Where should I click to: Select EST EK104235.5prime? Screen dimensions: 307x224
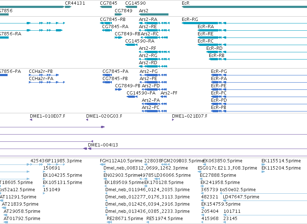[x=63, y=175]
